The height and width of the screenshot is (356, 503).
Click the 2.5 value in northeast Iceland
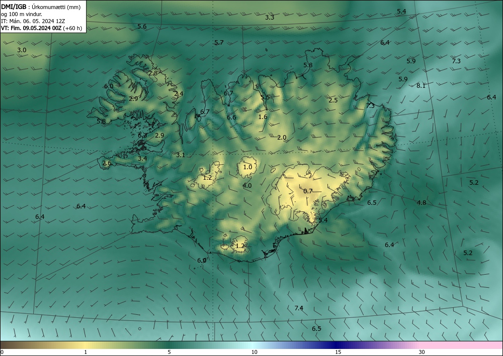[x=333, y=100]
